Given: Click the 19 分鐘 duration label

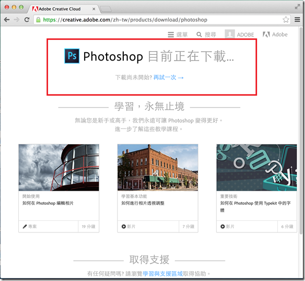Looking at the screenshot, I should tap(88, 227).
